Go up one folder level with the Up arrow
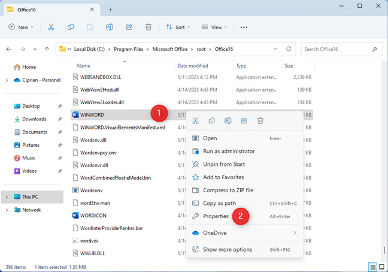This screenshot has height=272, width=388. [x=47, y=49]
